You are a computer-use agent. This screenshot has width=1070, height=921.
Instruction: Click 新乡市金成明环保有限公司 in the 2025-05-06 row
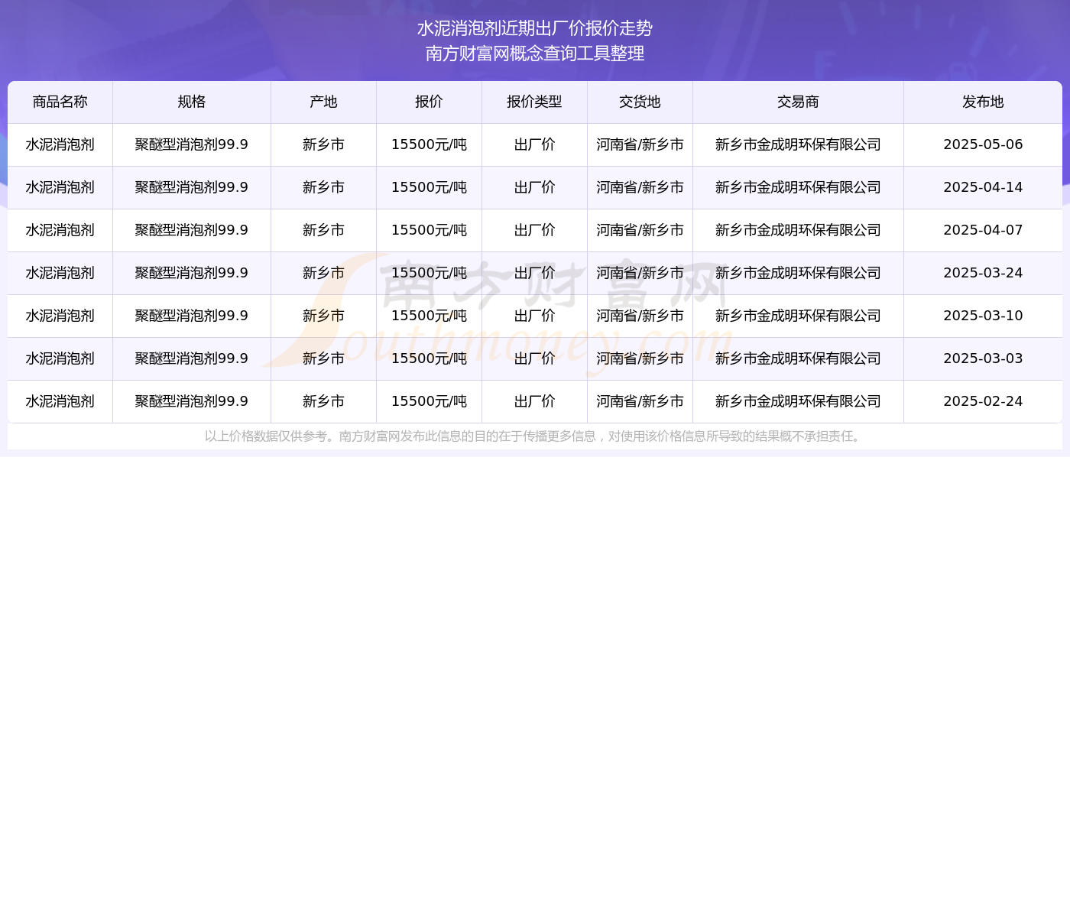[x=798, y=144]
